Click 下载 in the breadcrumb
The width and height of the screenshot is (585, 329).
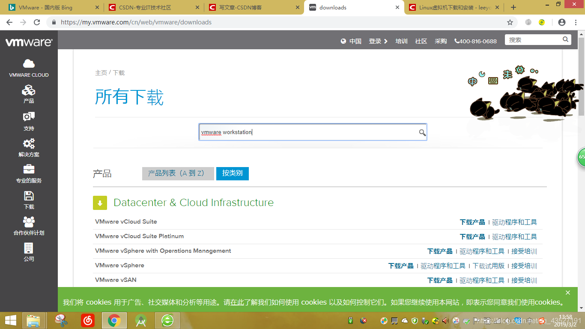[x=119, y=73]
